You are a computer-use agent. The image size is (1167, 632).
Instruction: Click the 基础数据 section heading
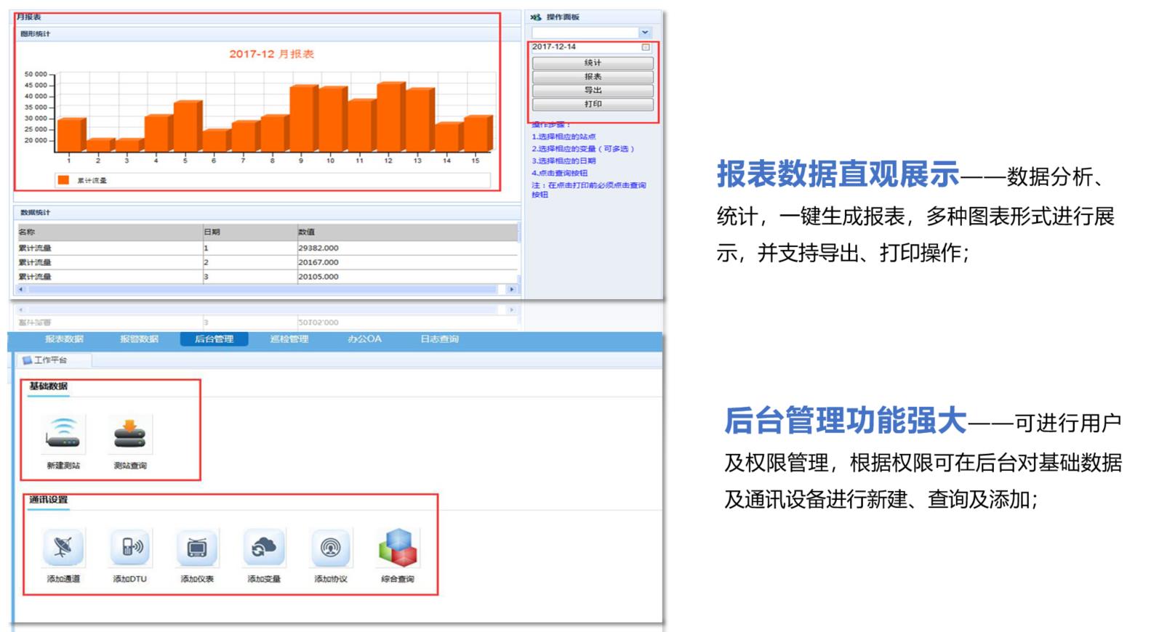(48, 386)
